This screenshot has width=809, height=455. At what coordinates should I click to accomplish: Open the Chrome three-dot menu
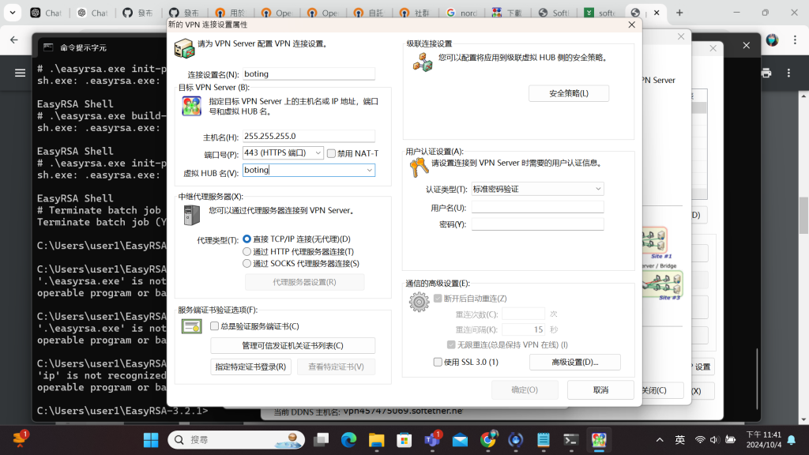pyautogui.click(x=795, y=39)
